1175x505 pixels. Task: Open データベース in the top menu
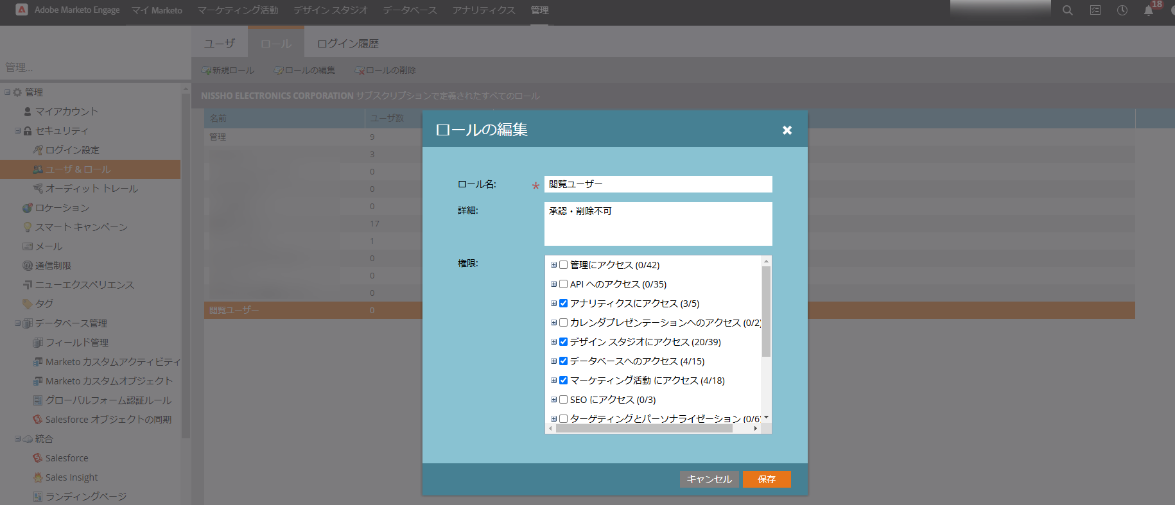(x=410, y=10)
